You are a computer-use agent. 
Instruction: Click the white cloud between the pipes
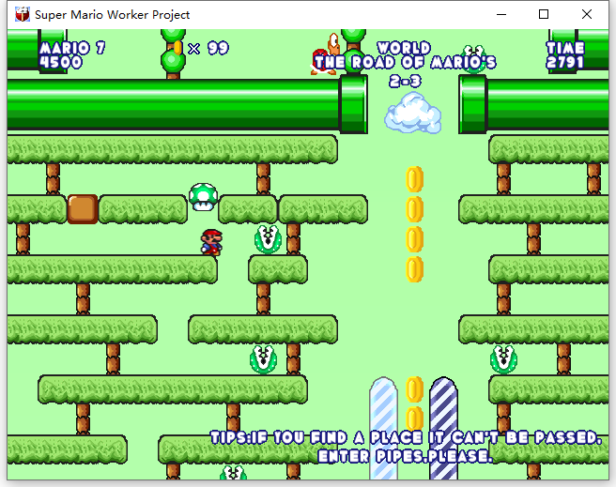[x=413, y=113]
